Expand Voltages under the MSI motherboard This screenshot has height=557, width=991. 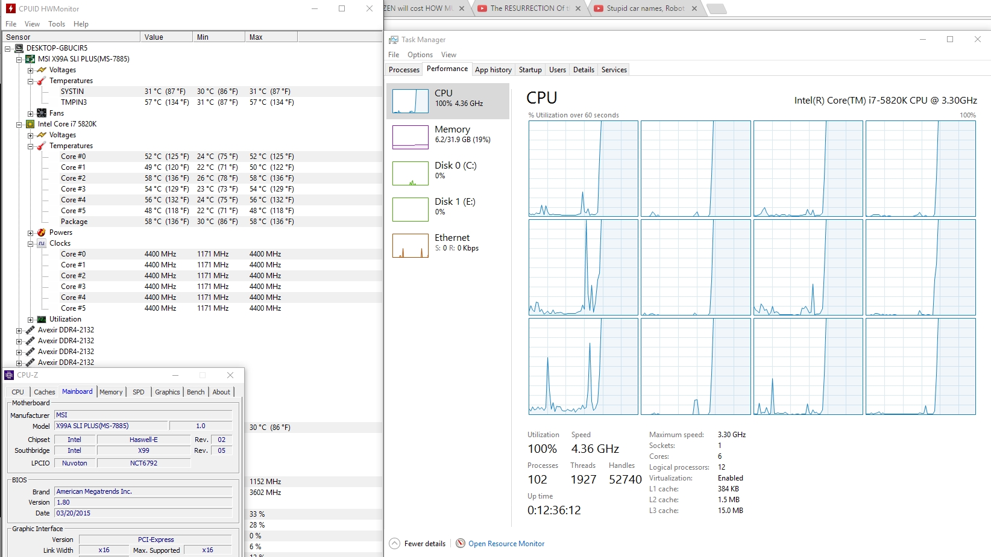coord(31,70)
